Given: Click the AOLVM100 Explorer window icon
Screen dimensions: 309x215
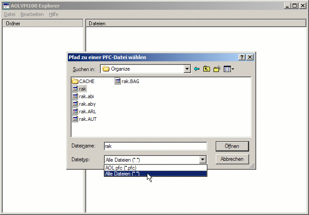Looking at the screenshot, I should 6,6.
